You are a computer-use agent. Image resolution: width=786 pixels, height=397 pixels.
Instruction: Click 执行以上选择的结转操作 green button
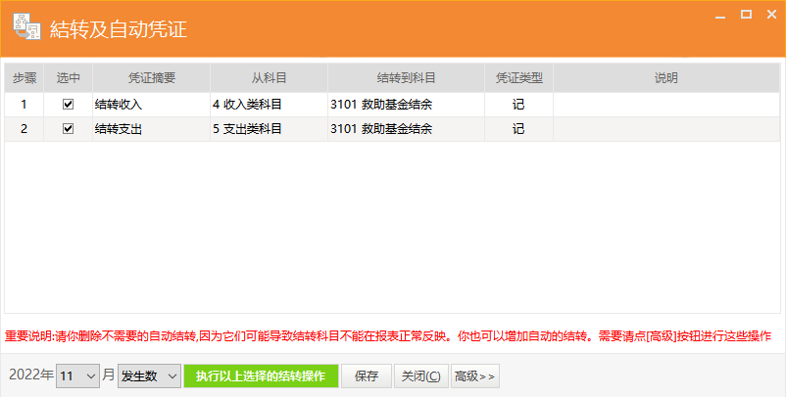click(260, 376)
